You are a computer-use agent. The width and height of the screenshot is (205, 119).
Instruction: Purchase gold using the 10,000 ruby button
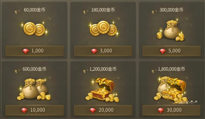(x=35, y=110)
